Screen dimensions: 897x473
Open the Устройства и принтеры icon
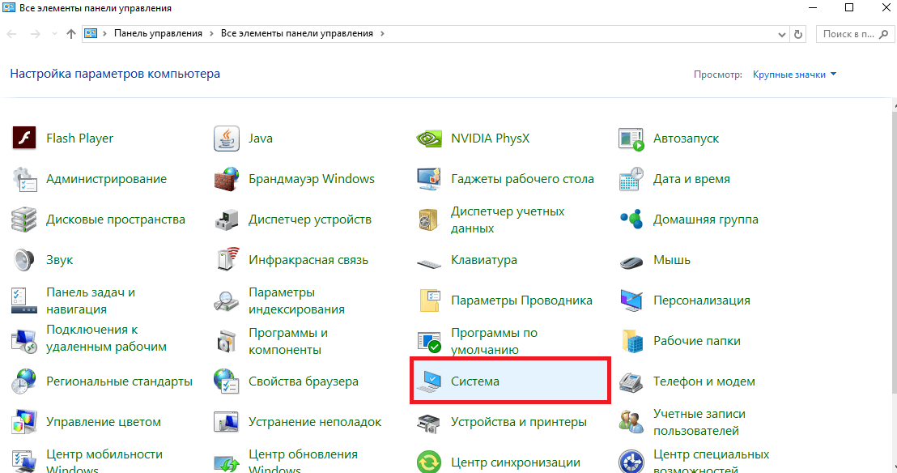click(x=429, y=423)
